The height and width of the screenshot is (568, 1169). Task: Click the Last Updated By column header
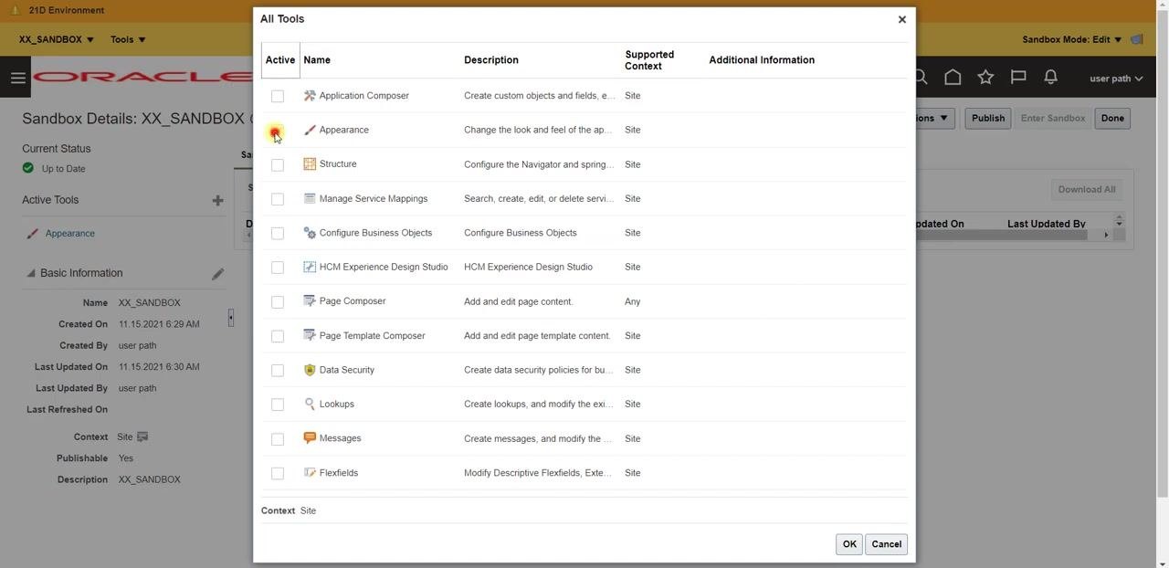(1047, 224)
